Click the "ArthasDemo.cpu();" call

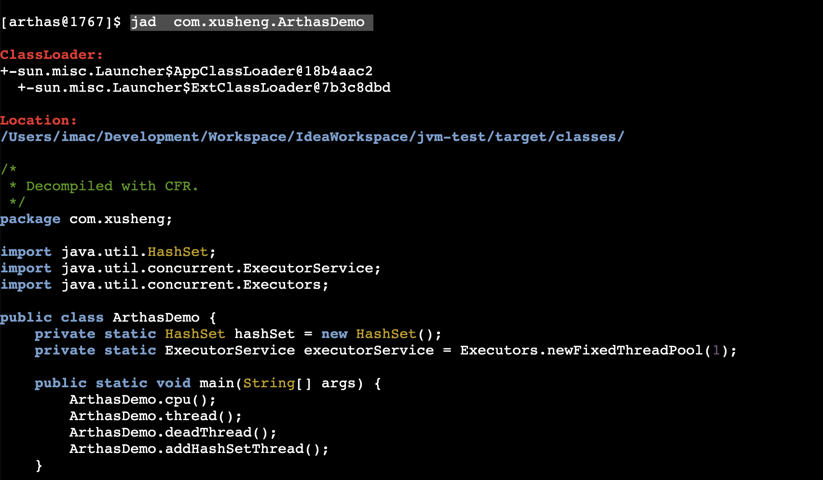[x=143, y=400]
